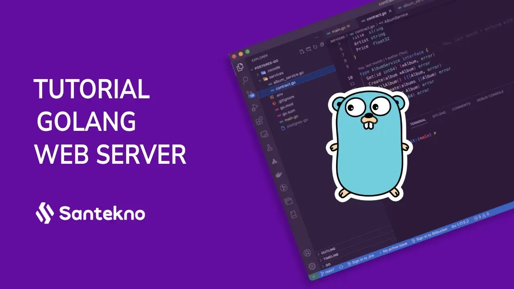This screenshot has height=289, width=514.
Task: Open the Testing flask icon
Action: coord(269,147)
